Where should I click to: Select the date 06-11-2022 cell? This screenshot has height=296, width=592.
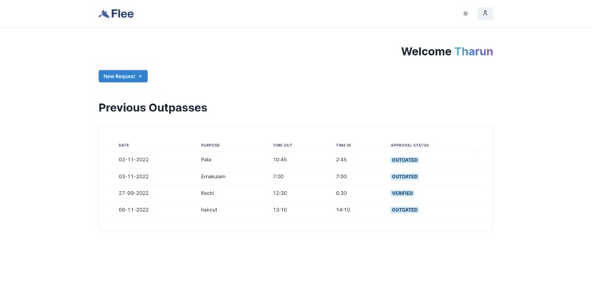click(x=134, y=210)
